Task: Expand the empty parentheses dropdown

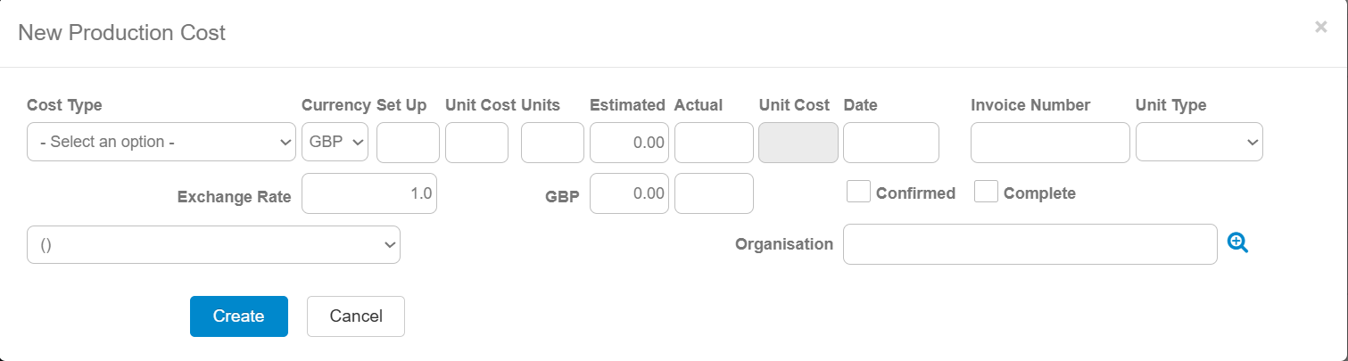Action: 213,245
